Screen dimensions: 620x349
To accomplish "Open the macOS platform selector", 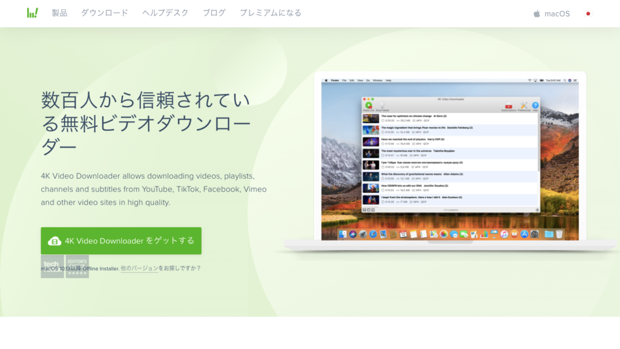I will [x=552, y=14].
